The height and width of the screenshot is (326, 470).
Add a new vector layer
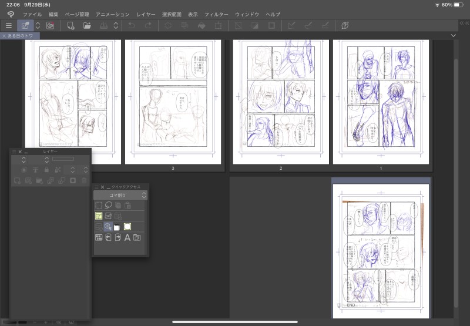click(28, 181)
